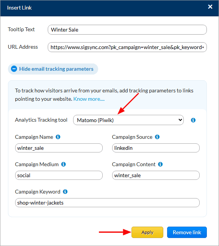
Task: Close the Insert Link dialog
Action: pos(210,6)
